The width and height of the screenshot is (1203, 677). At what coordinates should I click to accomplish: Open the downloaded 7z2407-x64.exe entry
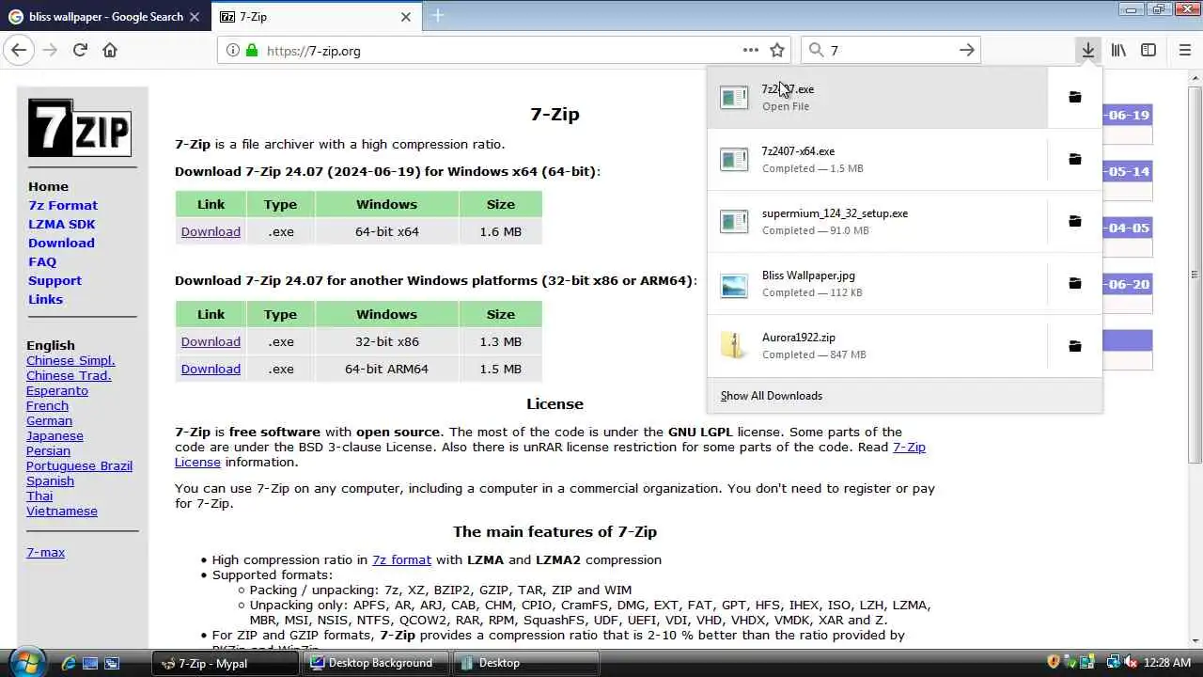877,159
